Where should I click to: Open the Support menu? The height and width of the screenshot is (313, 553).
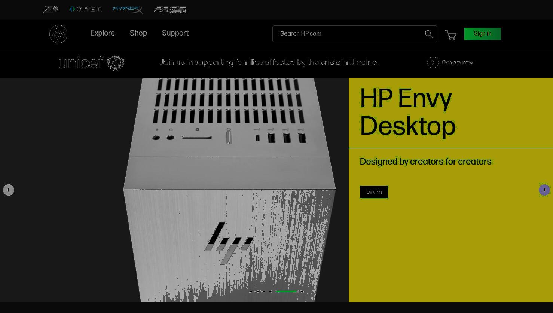click(175, 33)
